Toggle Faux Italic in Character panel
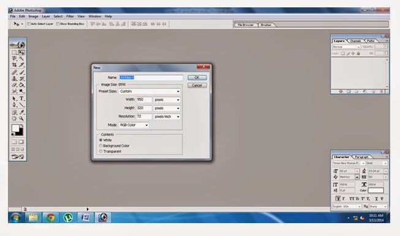400x236 pixels. point(344,199)
